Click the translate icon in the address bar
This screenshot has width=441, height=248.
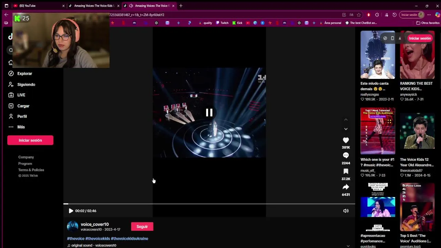pyautogui.click(x=351, y=15)
